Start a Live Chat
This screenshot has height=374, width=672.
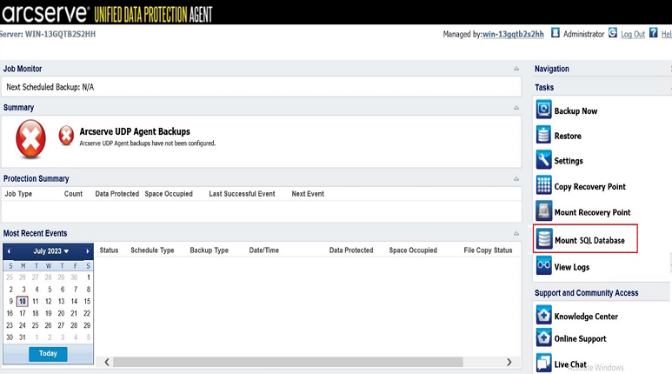570,364
